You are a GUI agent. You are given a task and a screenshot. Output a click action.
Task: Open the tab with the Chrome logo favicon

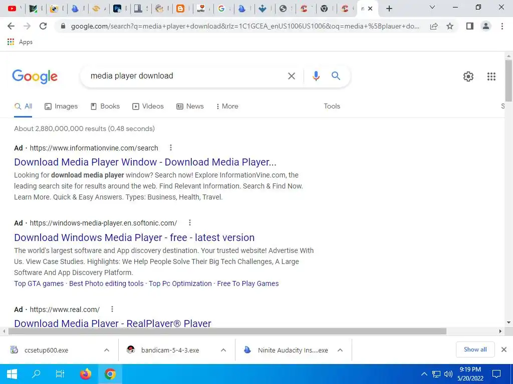tap(324, 8)
